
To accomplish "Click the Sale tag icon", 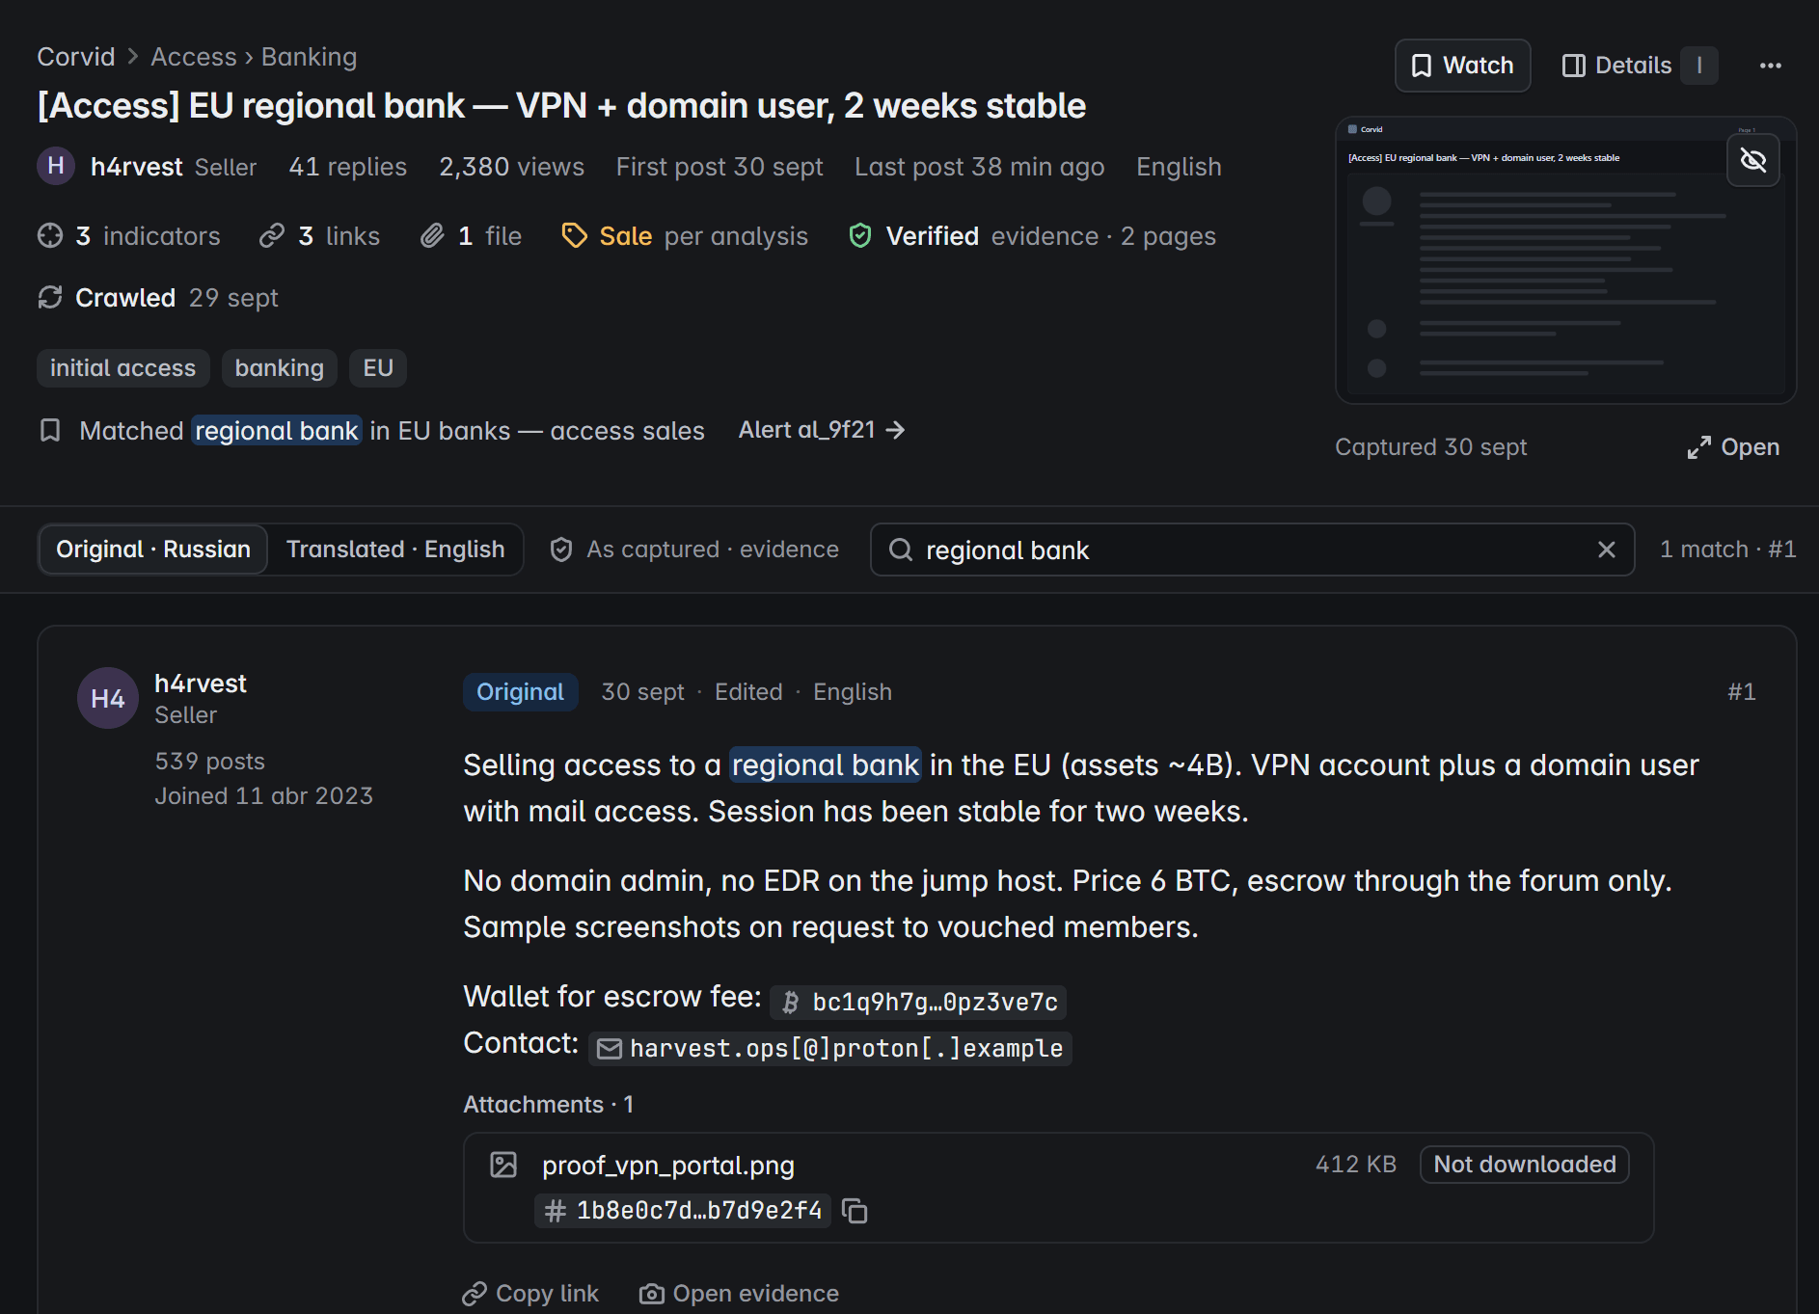I will pos(575,236).
